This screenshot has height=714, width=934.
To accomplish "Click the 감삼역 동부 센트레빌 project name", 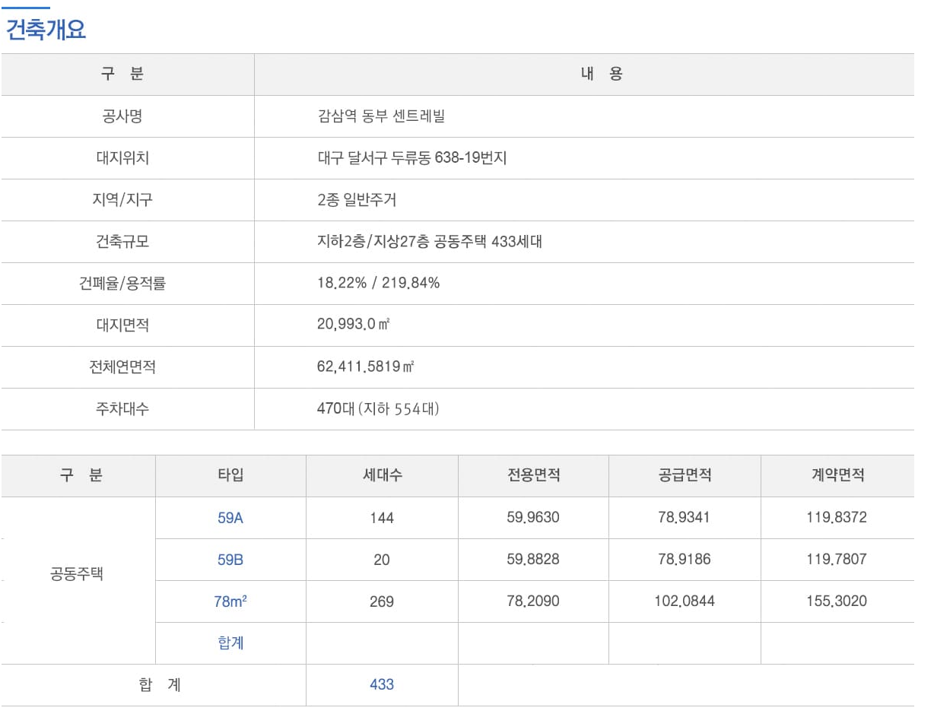I will [380, 116].
